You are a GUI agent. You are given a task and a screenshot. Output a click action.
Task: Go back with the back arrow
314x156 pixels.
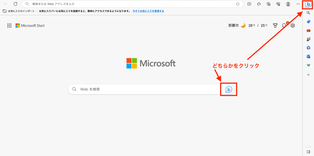click(x=6, y=4)
